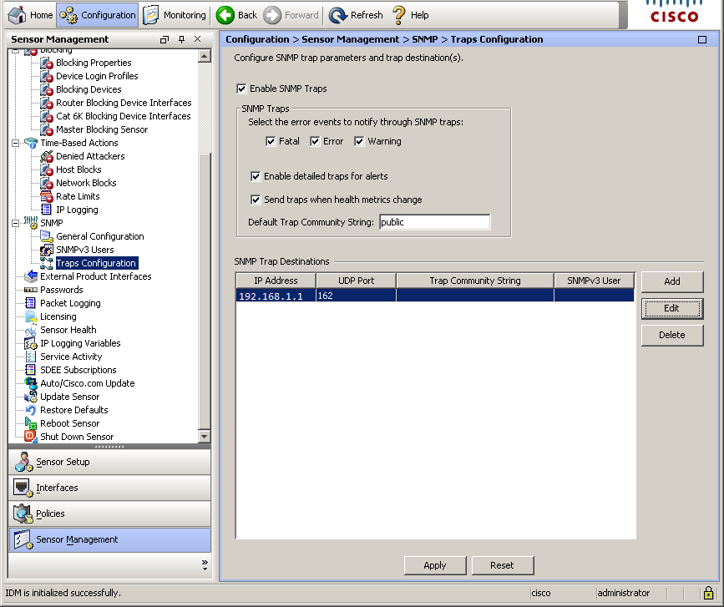Toggle Enable detailed traps for alerts
The height and width of the screenshot is (607, 724).
[x=256, y=176]
